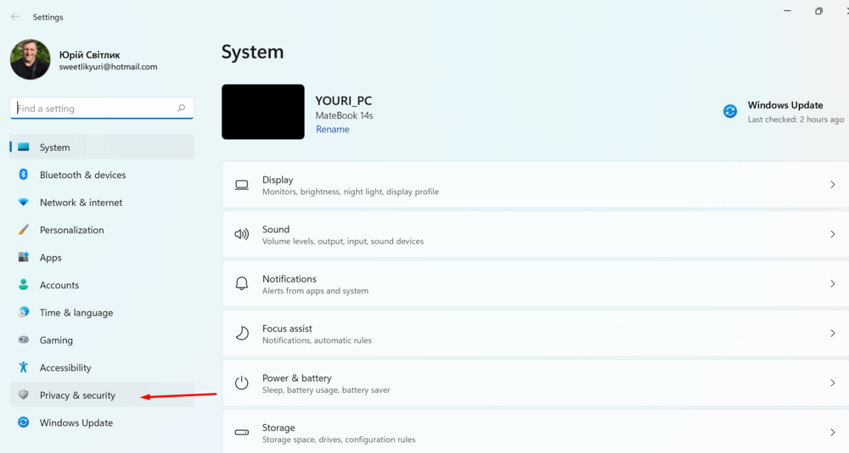Screen dimensions: 849x453
Task: Click the search magnifier icon
Action: click(181, 109)
